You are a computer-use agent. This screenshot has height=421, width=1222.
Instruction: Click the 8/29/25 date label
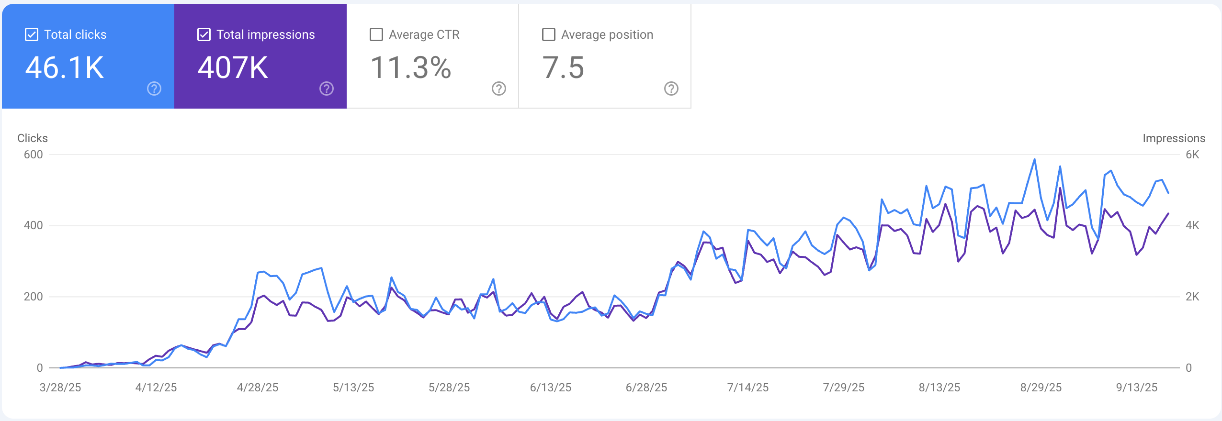point(1041,388)
